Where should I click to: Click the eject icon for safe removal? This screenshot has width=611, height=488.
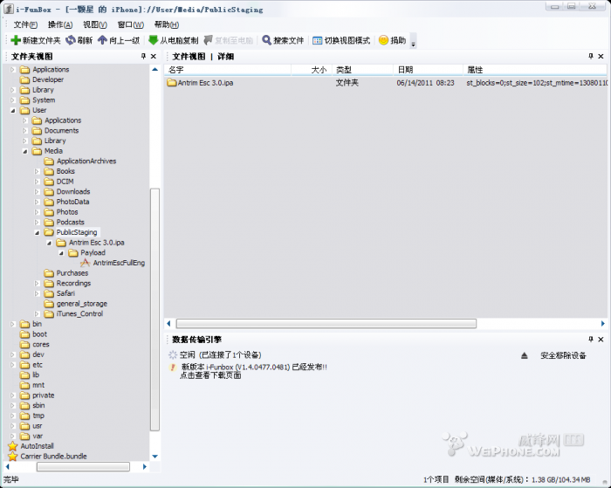pyautogui.click(x=525, y=355)
